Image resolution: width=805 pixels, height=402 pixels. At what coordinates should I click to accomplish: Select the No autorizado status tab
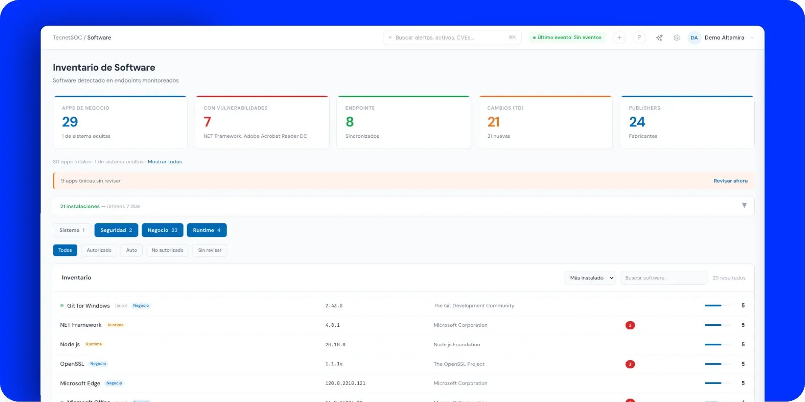pos(167,250)
